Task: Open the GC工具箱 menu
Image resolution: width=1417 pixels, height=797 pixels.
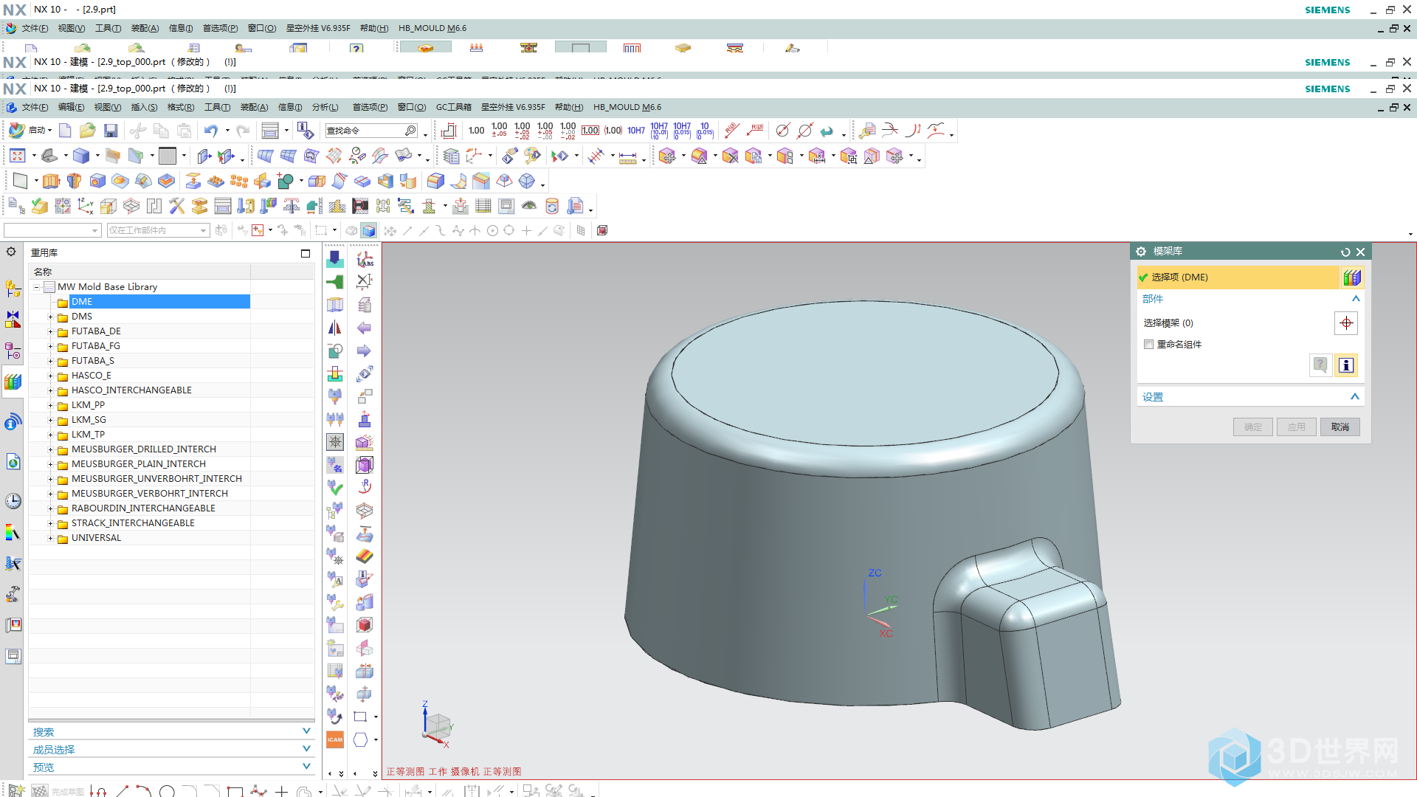Action: [x=453, y=108]
